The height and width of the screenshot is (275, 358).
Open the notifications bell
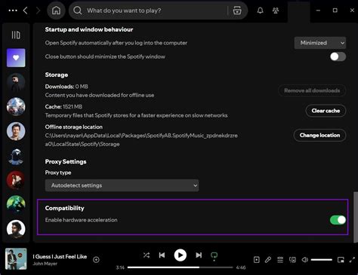tap(261, 11)
